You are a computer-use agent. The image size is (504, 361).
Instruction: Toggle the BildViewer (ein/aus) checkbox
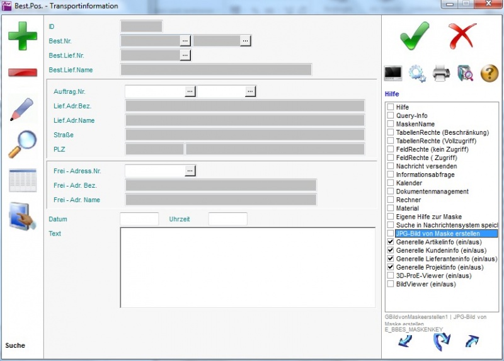391,284
